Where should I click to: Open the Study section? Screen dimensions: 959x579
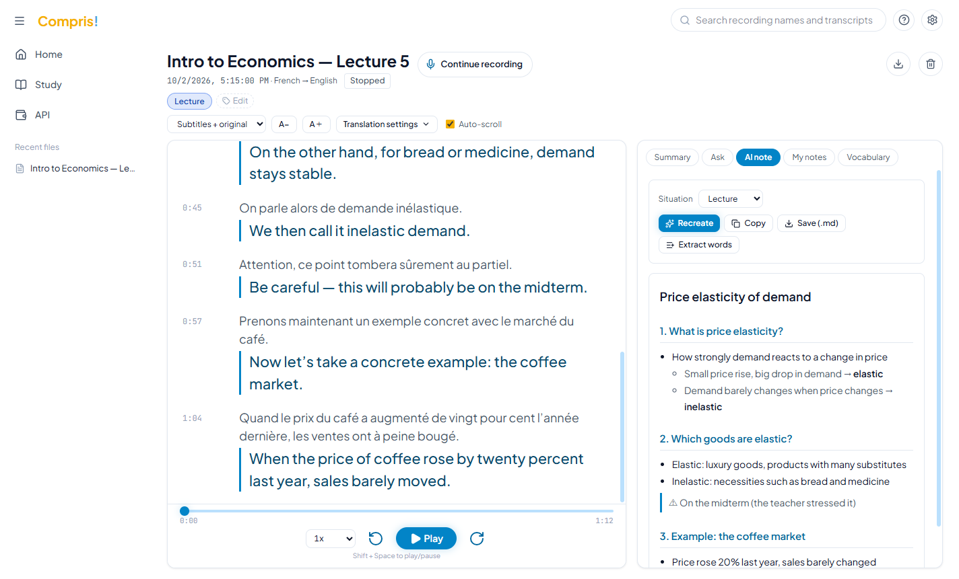point(48,85)
